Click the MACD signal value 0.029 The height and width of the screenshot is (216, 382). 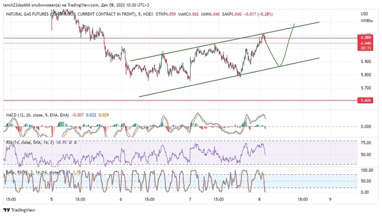pos(104,115)
